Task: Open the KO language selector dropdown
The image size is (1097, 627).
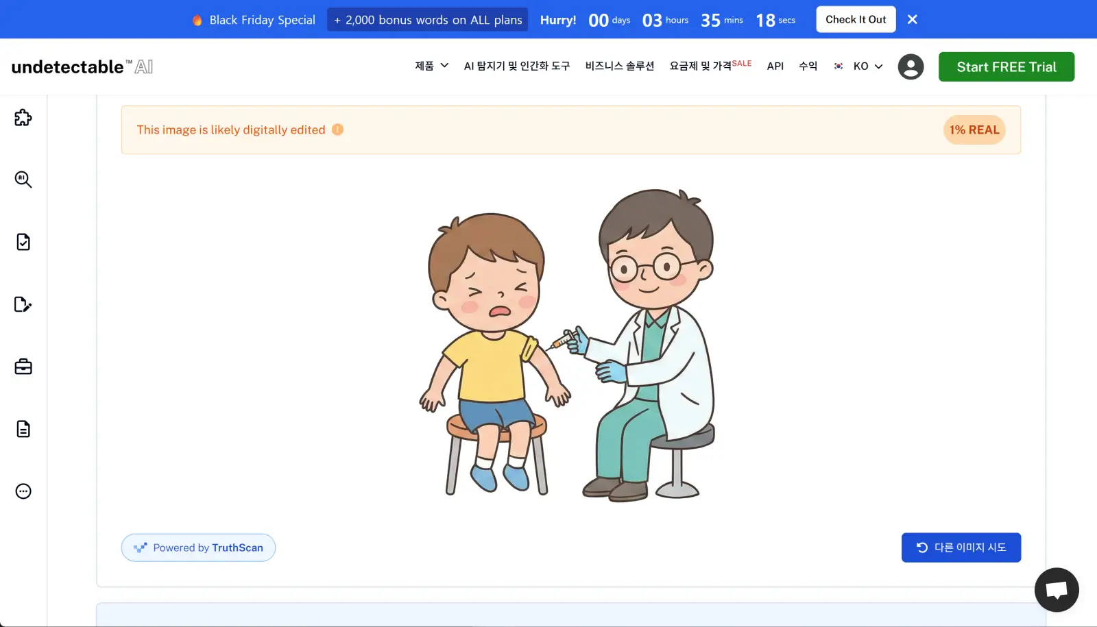Action: 858,66
